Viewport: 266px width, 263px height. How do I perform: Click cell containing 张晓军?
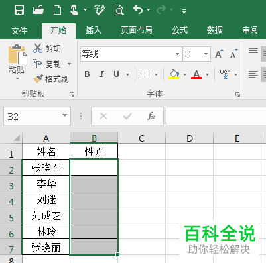[46, 168]
